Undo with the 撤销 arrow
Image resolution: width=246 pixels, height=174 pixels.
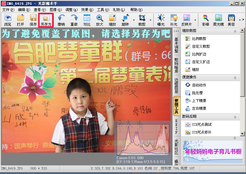coord(61,20)
